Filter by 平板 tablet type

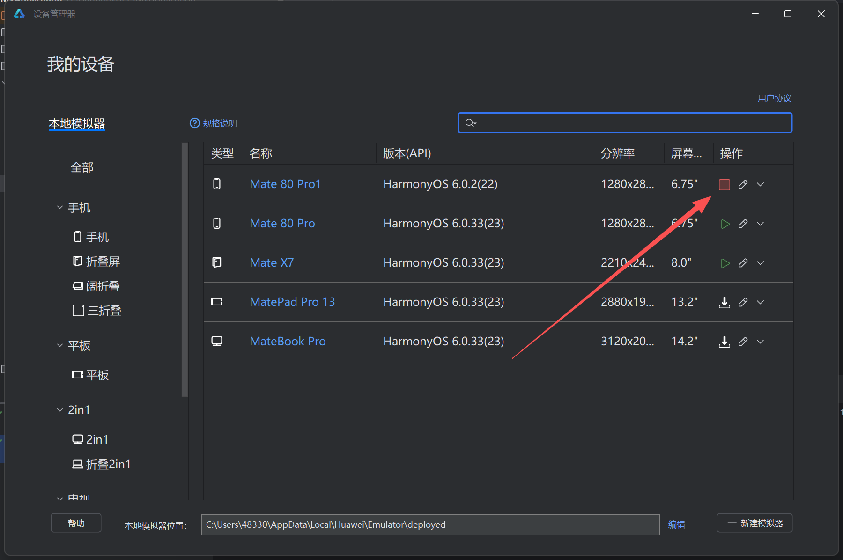(x=90, y=375)
